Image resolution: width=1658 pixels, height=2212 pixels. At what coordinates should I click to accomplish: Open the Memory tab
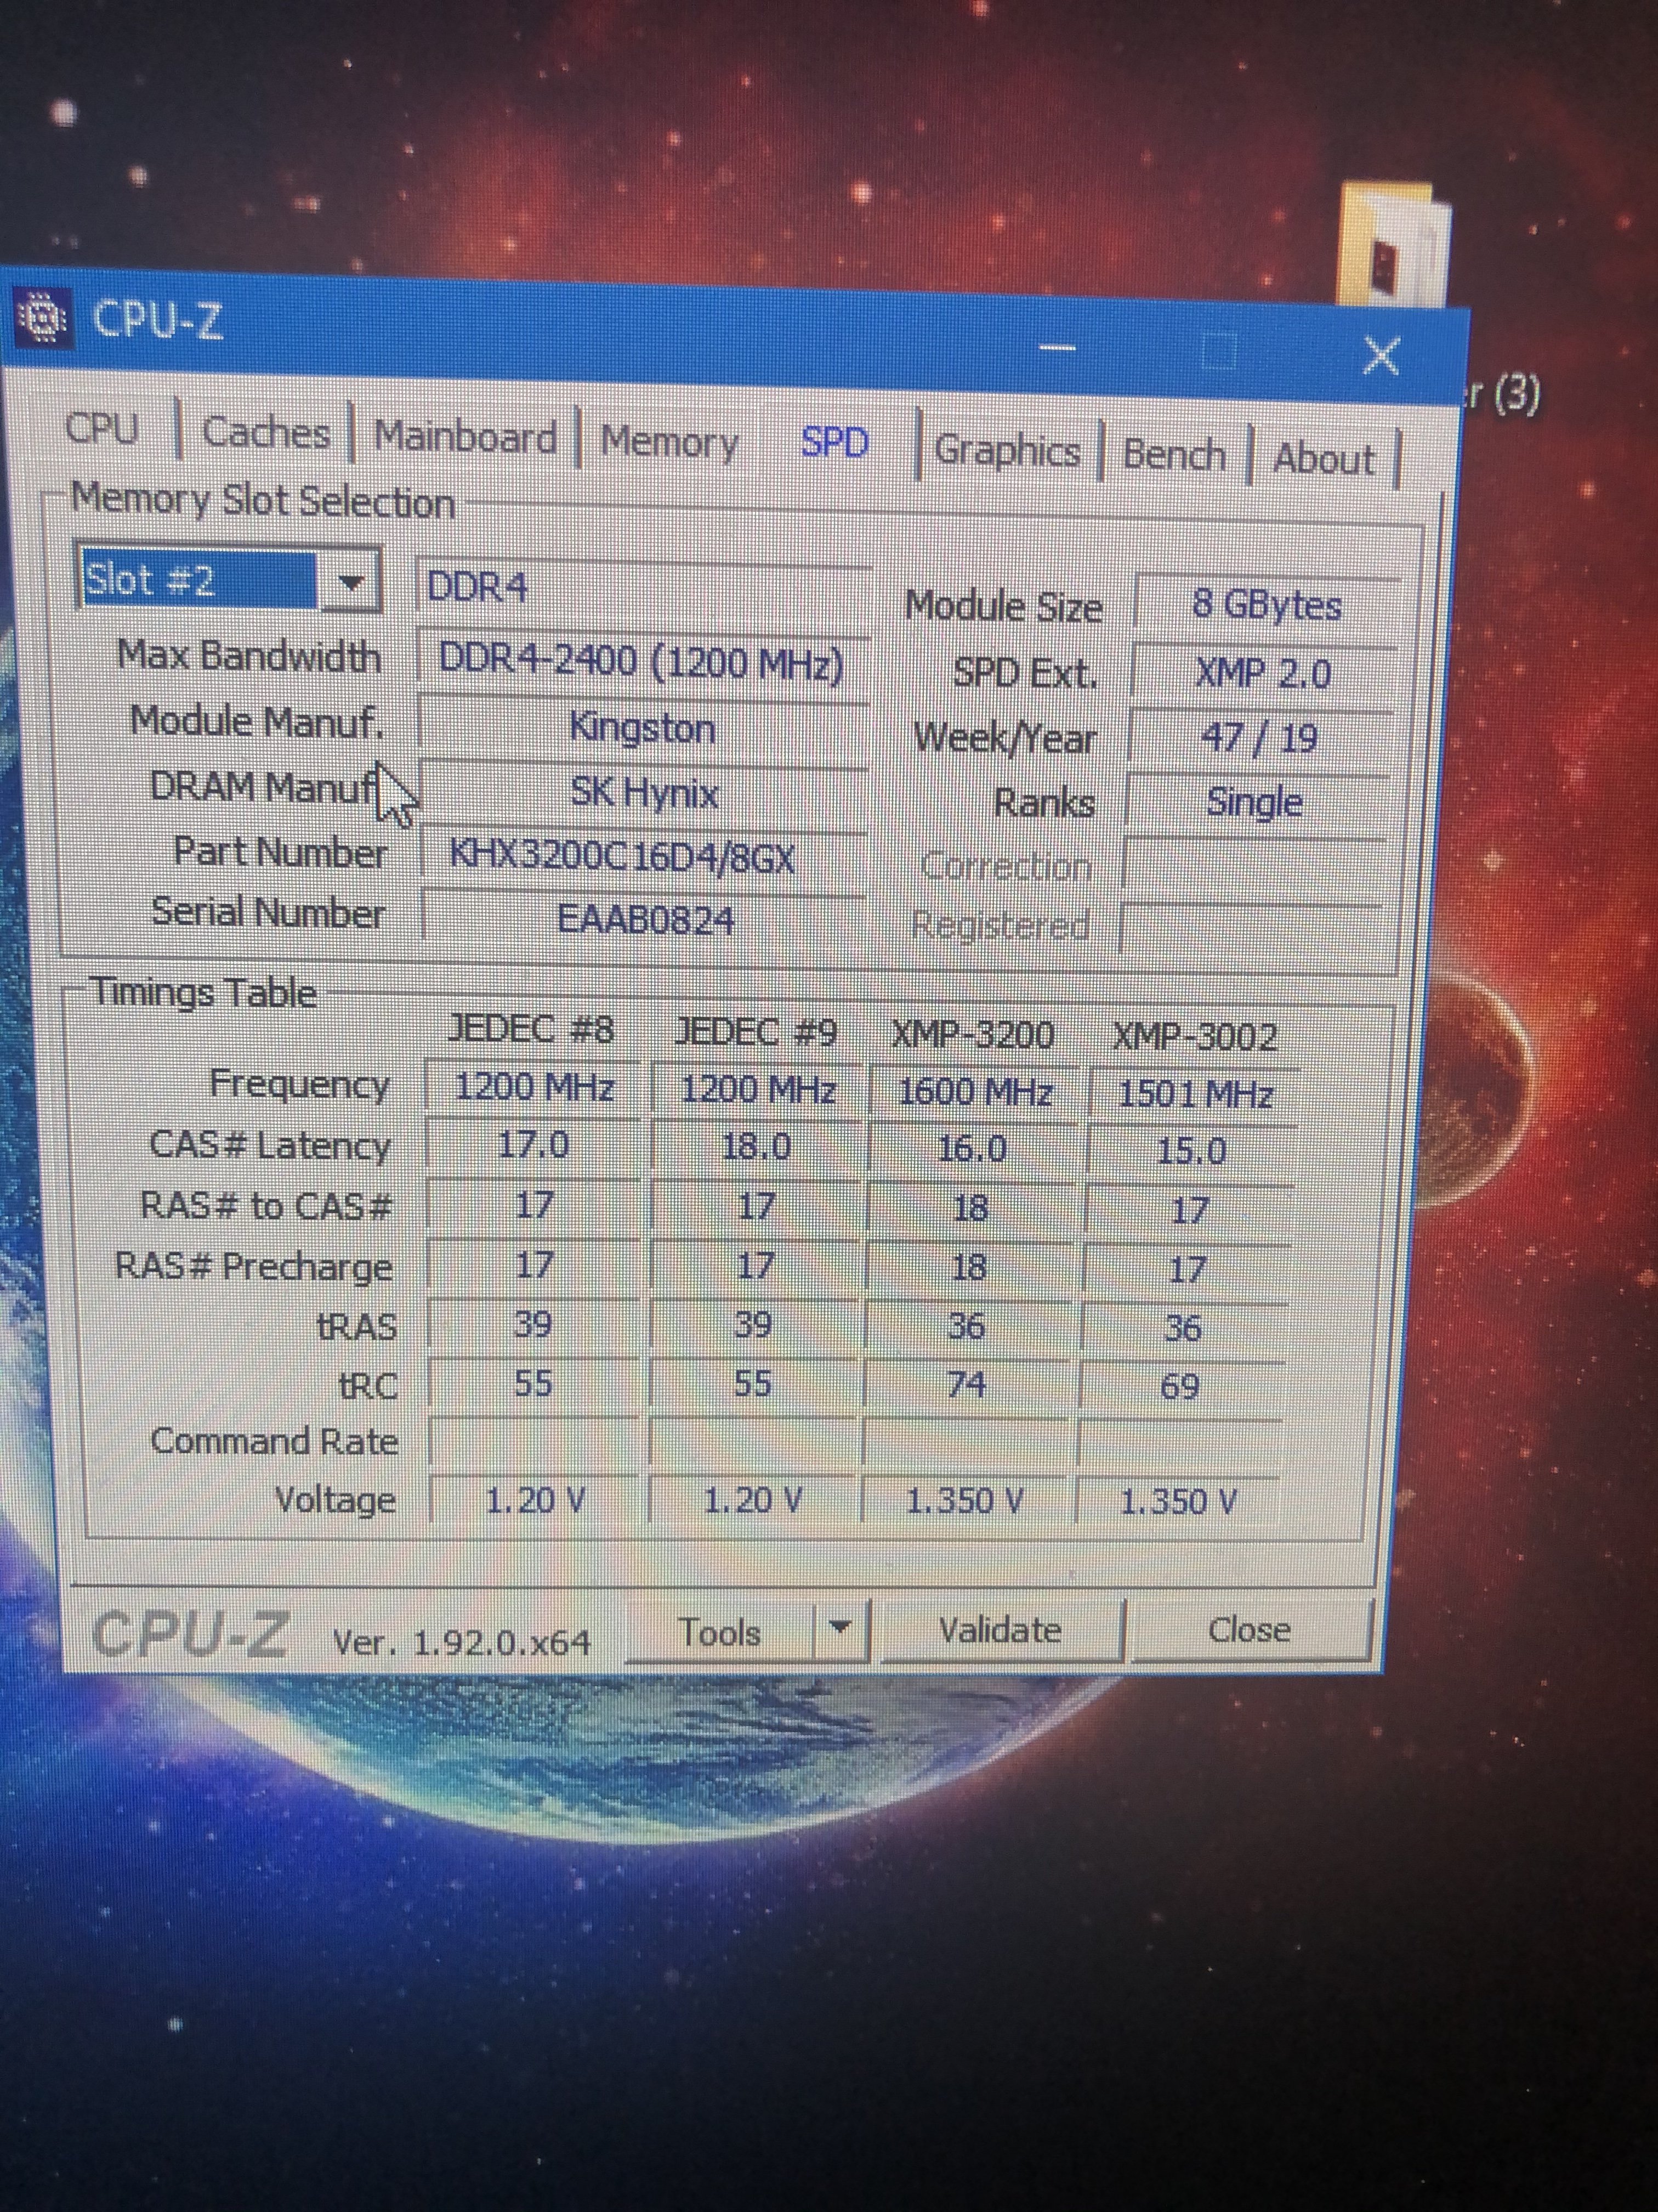point(668,442)
